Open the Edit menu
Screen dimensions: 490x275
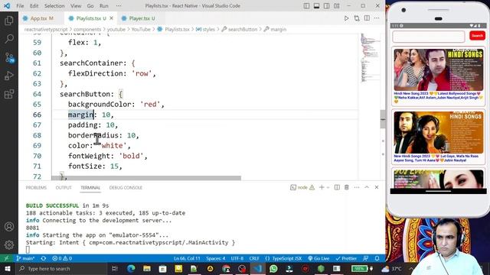(34, 6)
